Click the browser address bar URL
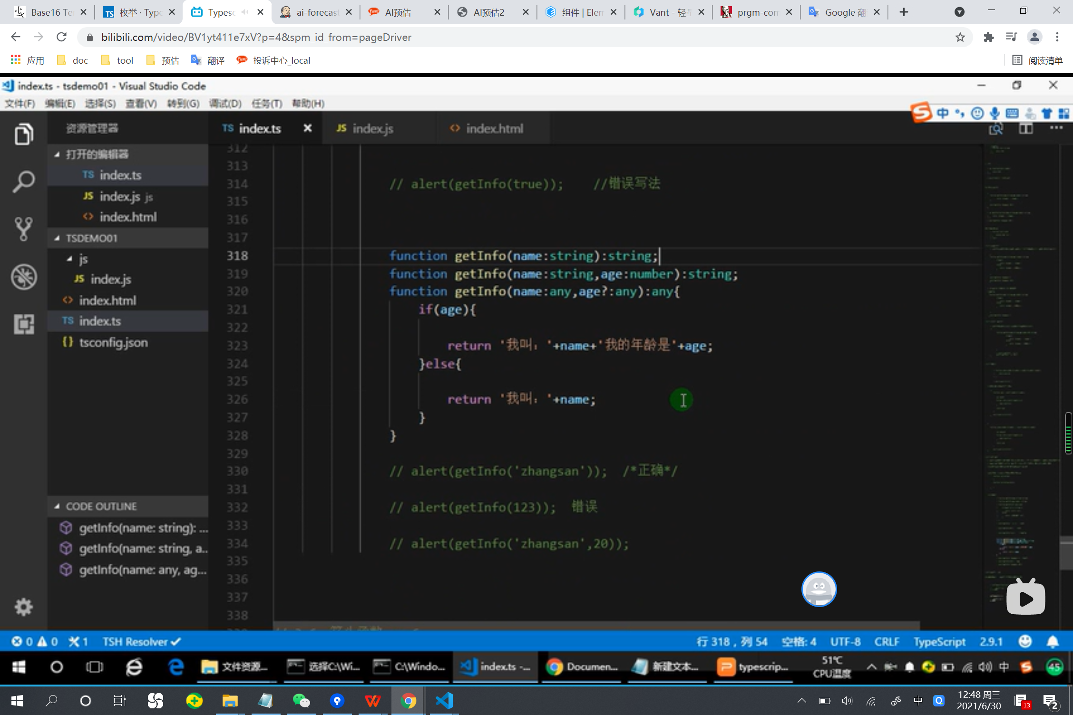Screen dimensions: 1073x715 point(256,37)
